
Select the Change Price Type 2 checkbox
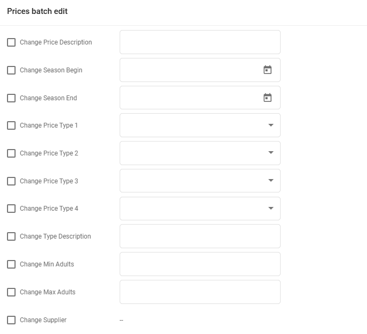[11, 153]
